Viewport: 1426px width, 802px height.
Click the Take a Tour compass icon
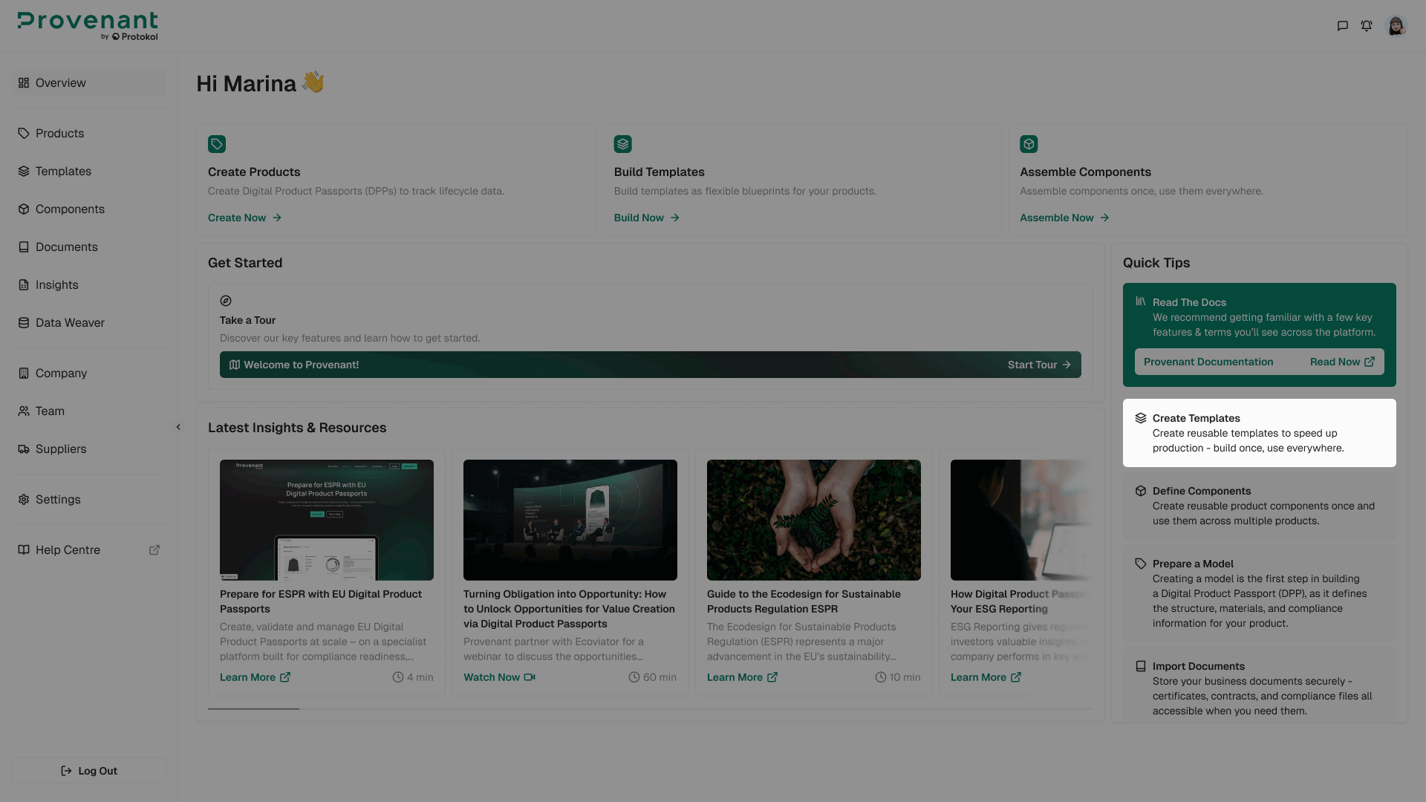pos(226,301)
